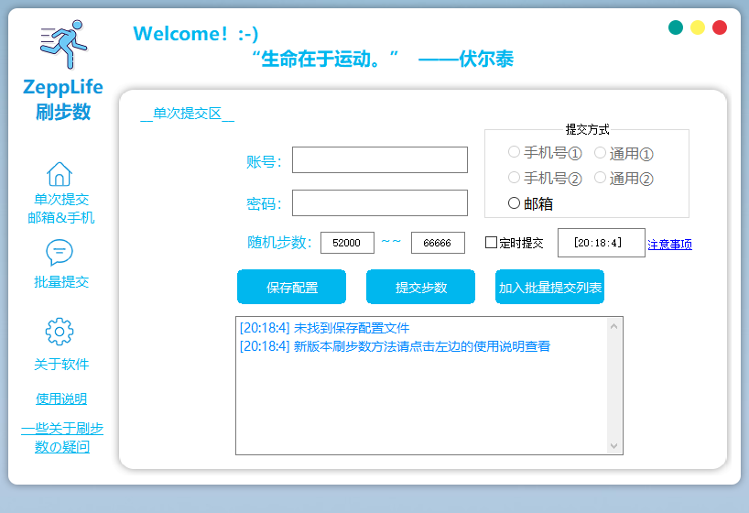
Task: Click the log scrollbar down arrow
Action: [613, 446]
